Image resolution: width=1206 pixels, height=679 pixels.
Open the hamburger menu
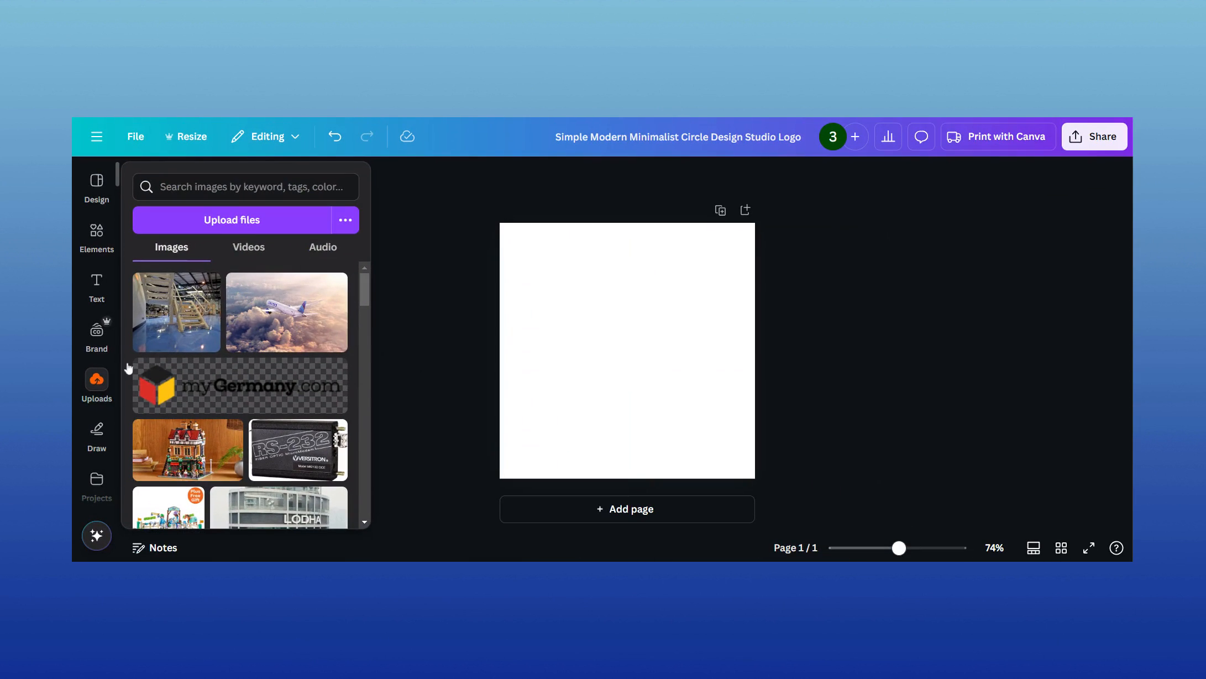click(97, 136)
